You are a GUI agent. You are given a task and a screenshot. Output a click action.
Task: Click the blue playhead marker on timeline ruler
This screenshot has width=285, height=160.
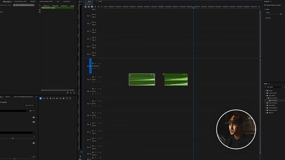click(193, 8)
